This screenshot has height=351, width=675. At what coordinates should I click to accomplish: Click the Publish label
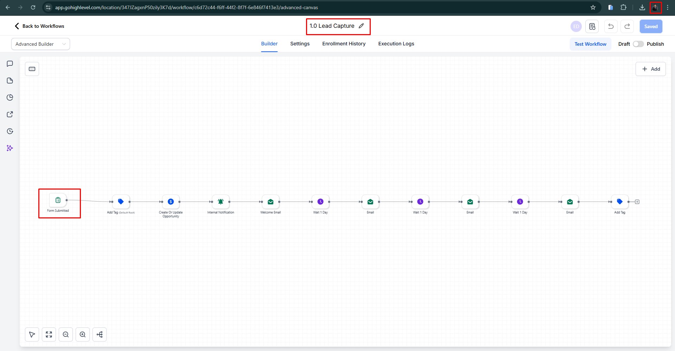tap(655, 44)
